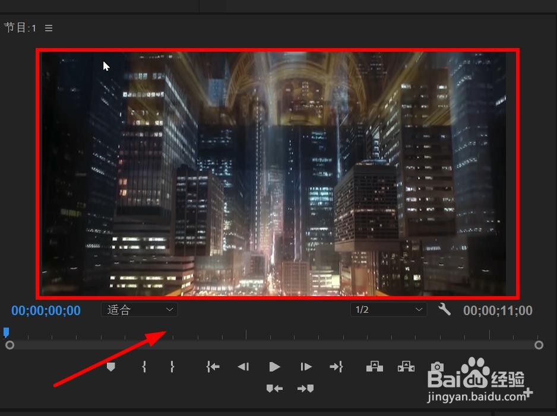Click the left zoom scroll bar handle
Image resolution: width=557 pixels, height=416 pixels.
click(10, 345)
